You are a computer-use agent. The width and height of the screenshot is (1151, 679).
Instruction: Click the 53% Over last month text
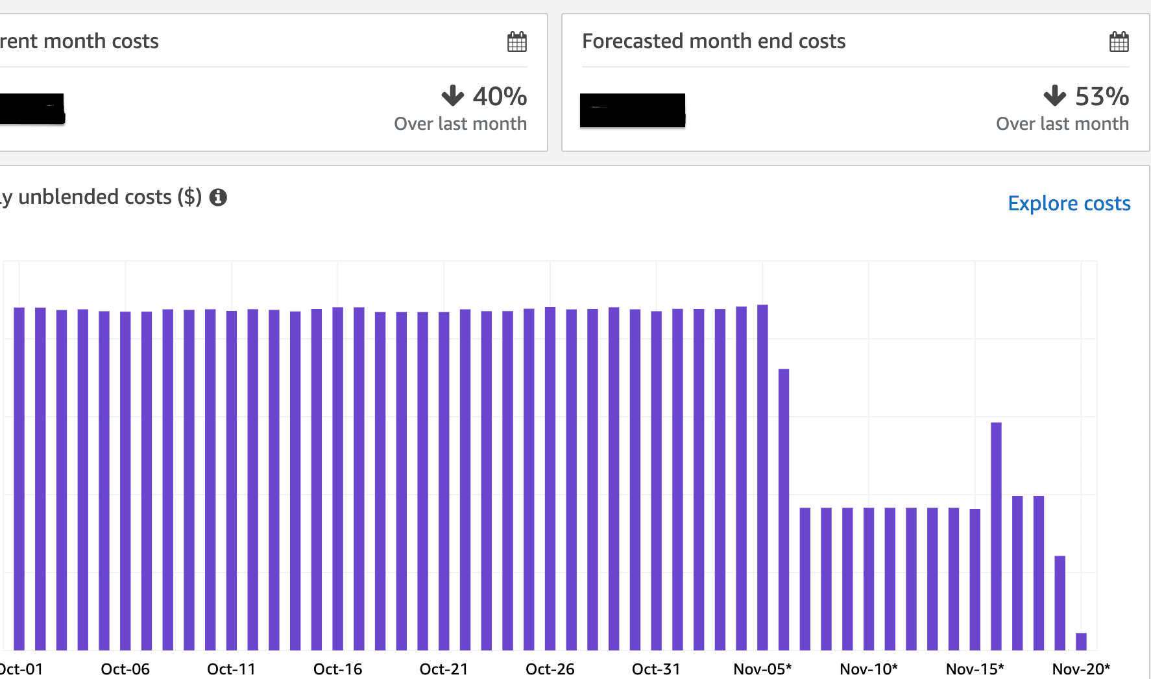tap(1062, 123)
